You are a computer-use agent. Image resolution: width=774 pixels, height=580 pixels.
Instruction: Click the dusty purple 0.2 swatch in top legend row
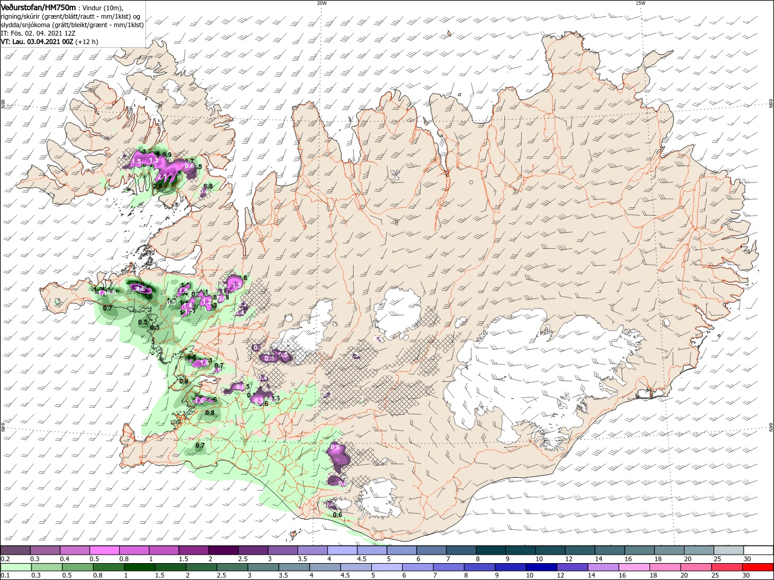pyautogui.click(x=15, y=550)
